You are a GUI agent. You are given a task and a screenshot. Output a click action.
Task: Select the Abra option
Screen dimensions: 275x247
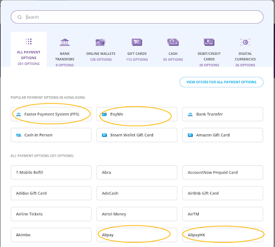[x=137, y=172]
